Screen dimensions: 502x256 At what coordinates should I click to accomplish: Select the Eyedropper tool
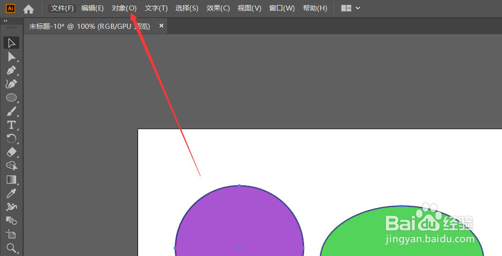11,193
